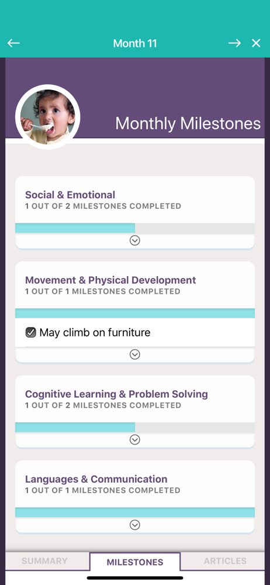Image resolution: width=270 pixels, height=585 pixels.
Task: Switch to the Articles tab
Action: click(225, 561)
